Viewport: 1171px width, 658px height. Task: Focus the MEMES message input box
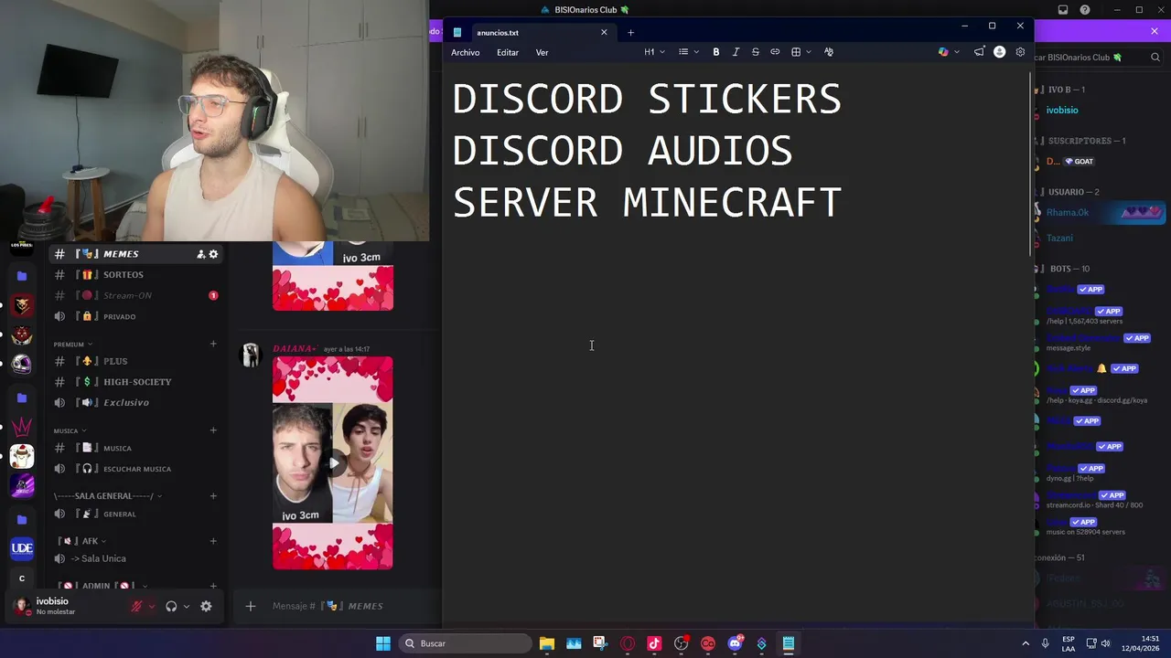pyautogui.click(x=352, y=606)
